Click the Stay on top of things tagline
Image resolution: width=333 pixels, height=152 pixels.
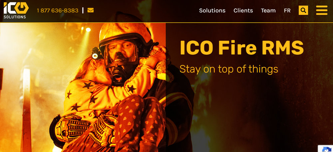pyautogui.click(x=229, y=69)
